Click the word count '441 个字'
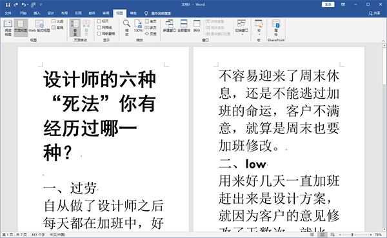The image size is (387, 238). tap(38, 235)
